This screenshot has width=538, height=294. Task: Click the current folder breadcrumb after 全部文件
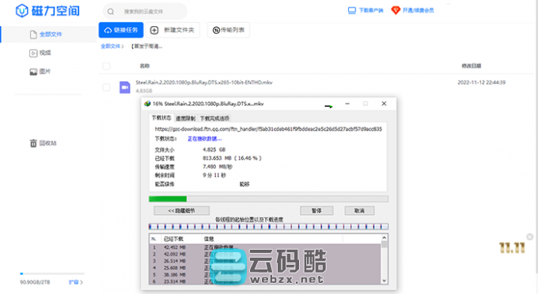(147, 47)
